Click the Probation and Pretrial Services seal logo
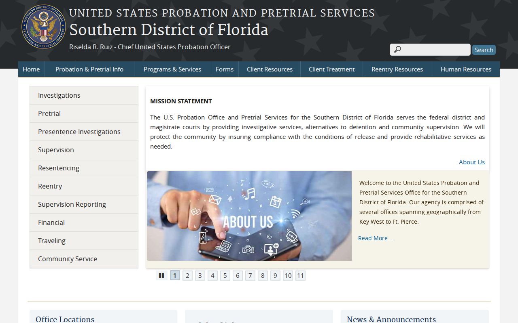 click(x=44, y=27)
